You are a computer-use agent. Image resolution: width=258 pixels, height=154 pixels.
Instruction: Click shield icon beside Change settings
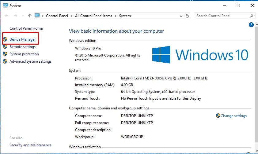click(x=218, y=116)
